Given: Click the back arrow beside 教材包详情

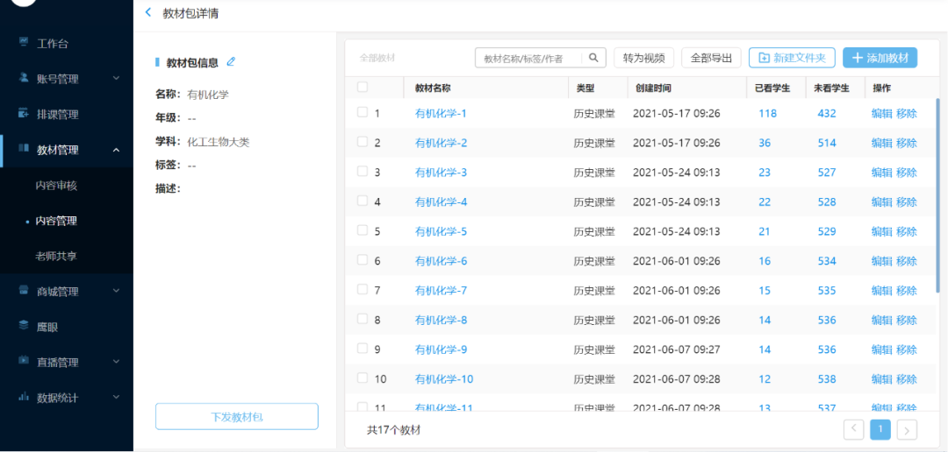Looking at the screenshot, I should click(x=148, y=12).
